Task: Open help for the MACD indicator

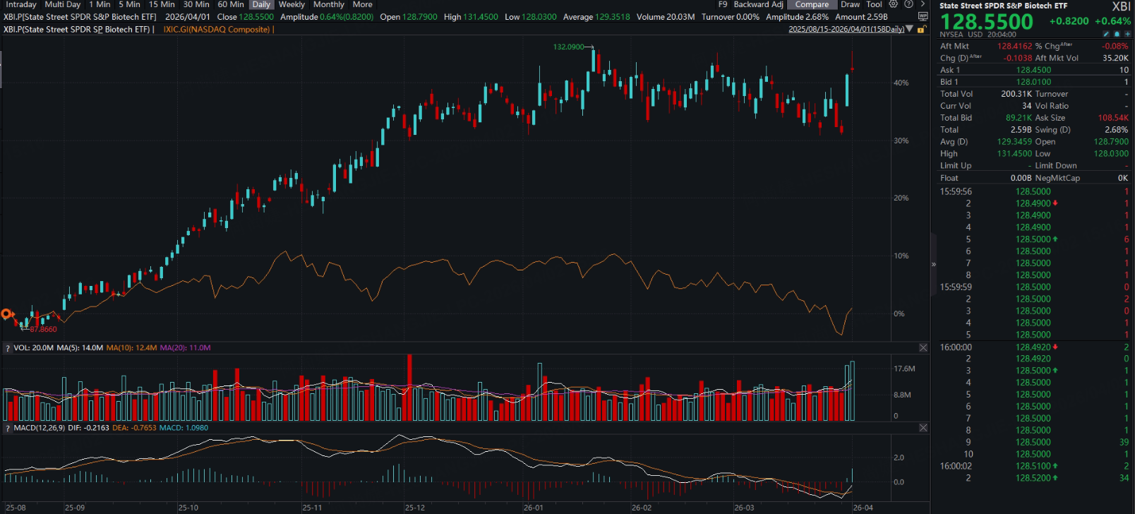Action: 8,428
